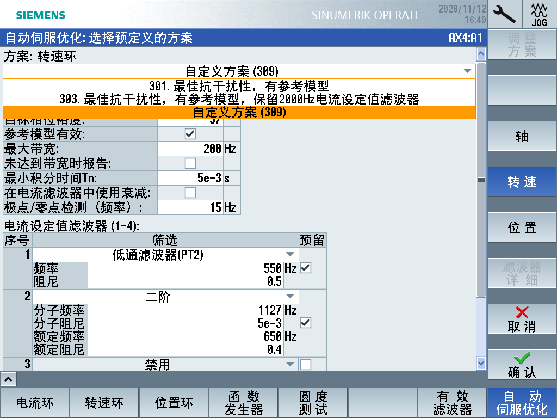Uncheck the reserve checkbox for filter 1
Viewport: 557px width, 418px height.
pos(306,268)
